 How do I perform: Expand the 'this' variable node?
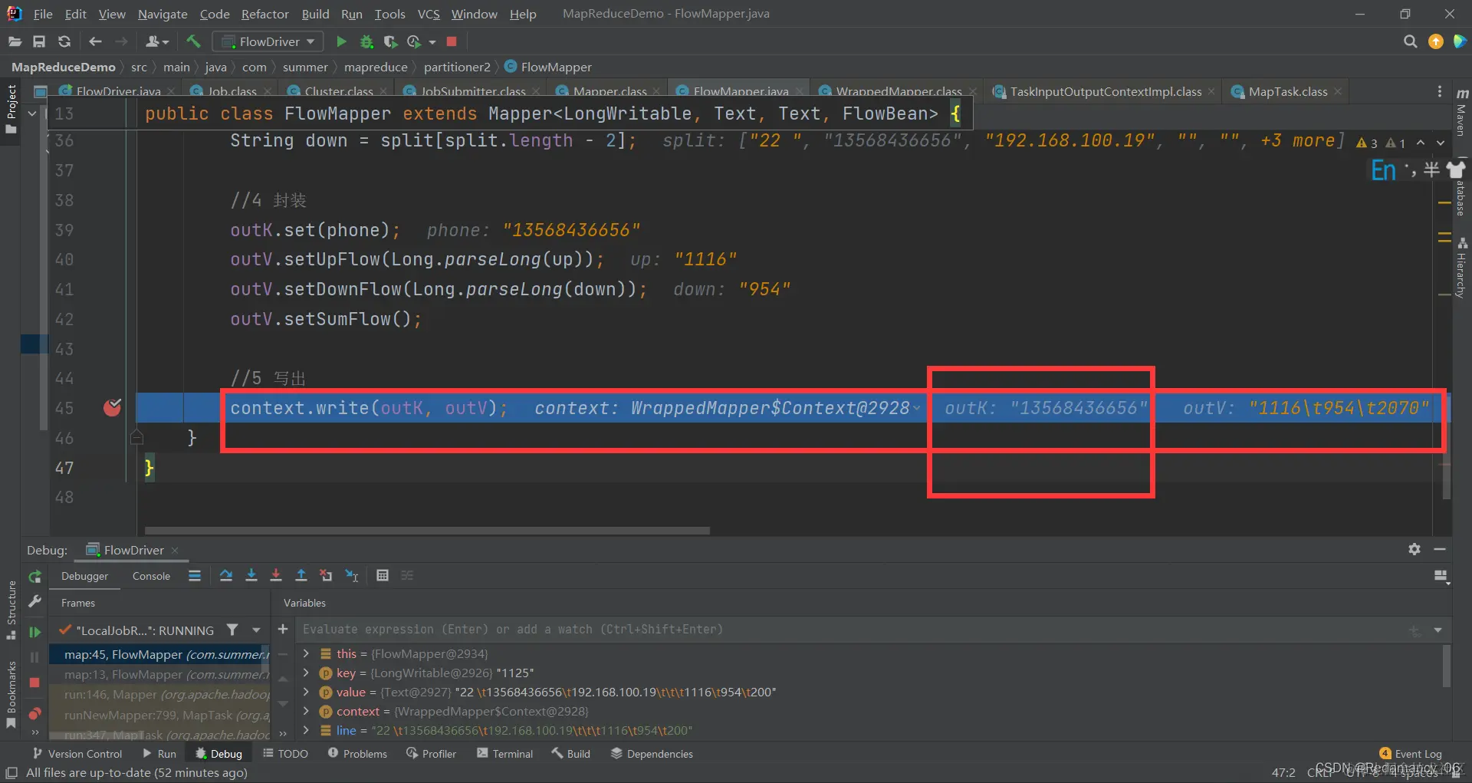pyautogui.click(x=306, y=653)
